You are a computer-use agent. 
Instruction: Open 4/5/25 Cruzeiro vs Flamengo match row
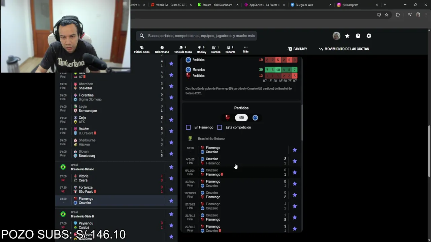(241, 161)
